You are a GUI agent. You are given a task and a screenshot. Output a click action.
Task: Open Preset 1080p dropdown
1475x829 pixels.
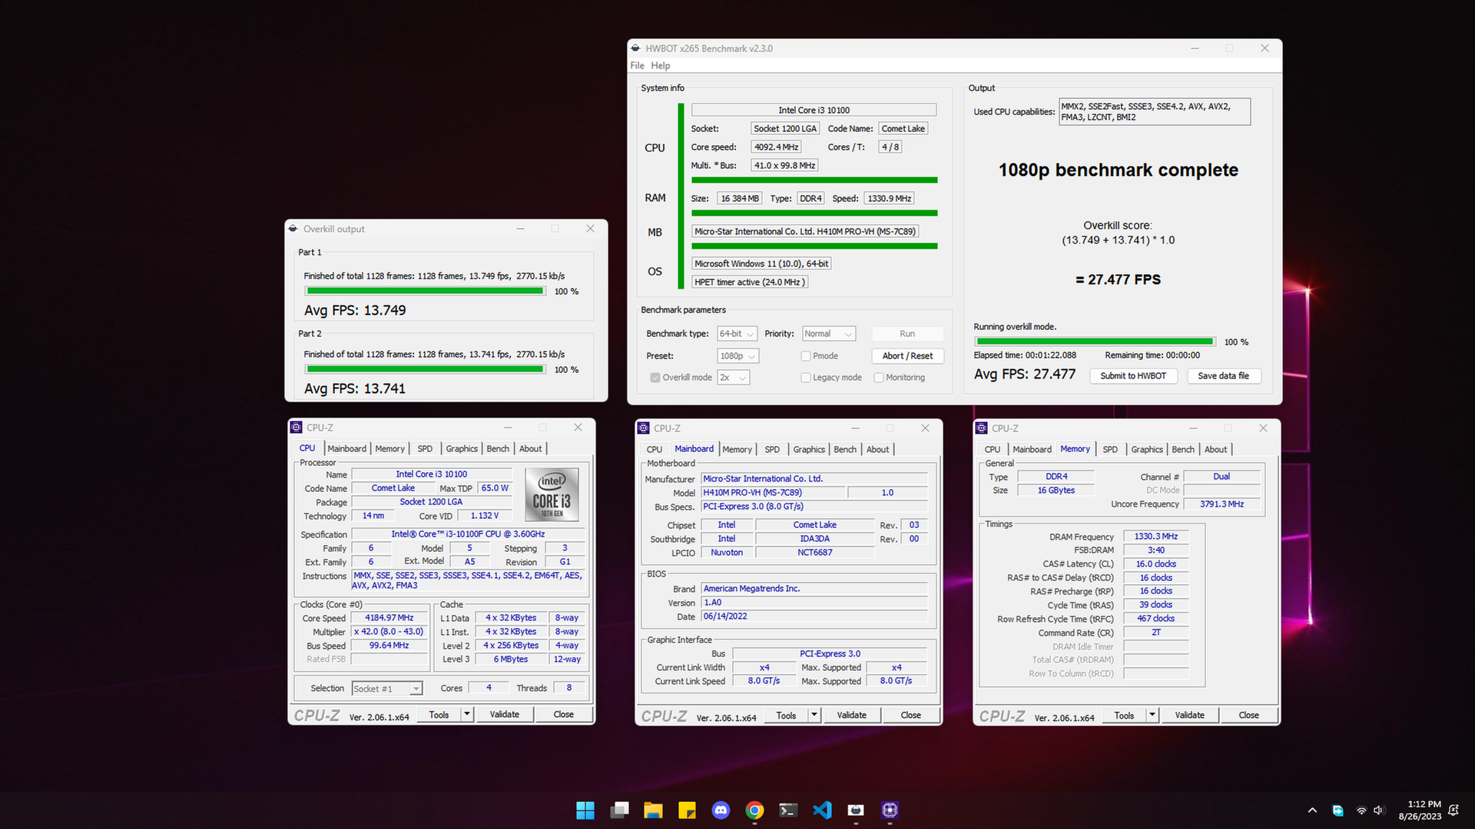click(x=737, y=356)
